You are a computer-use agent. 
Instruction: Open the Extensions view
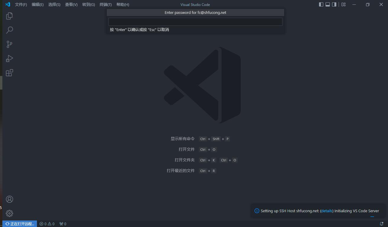(x=9, y=72)
